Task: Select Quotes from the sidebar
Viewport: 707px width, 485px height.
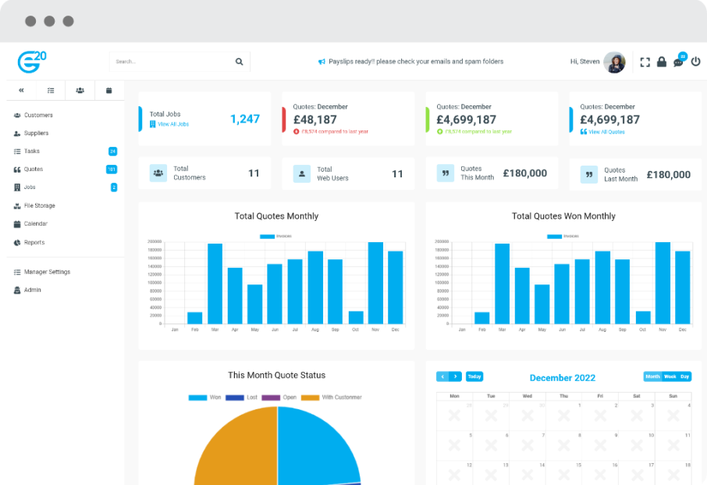Action: pyautogui.click(x=35, y=169)
